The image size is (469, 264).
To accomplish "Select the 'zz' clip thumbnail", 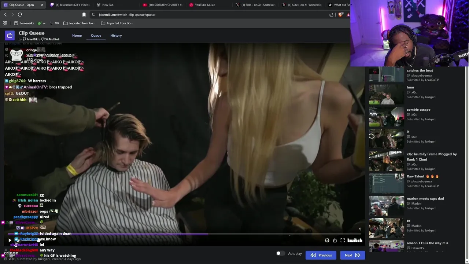I will (x=386, y=228).
